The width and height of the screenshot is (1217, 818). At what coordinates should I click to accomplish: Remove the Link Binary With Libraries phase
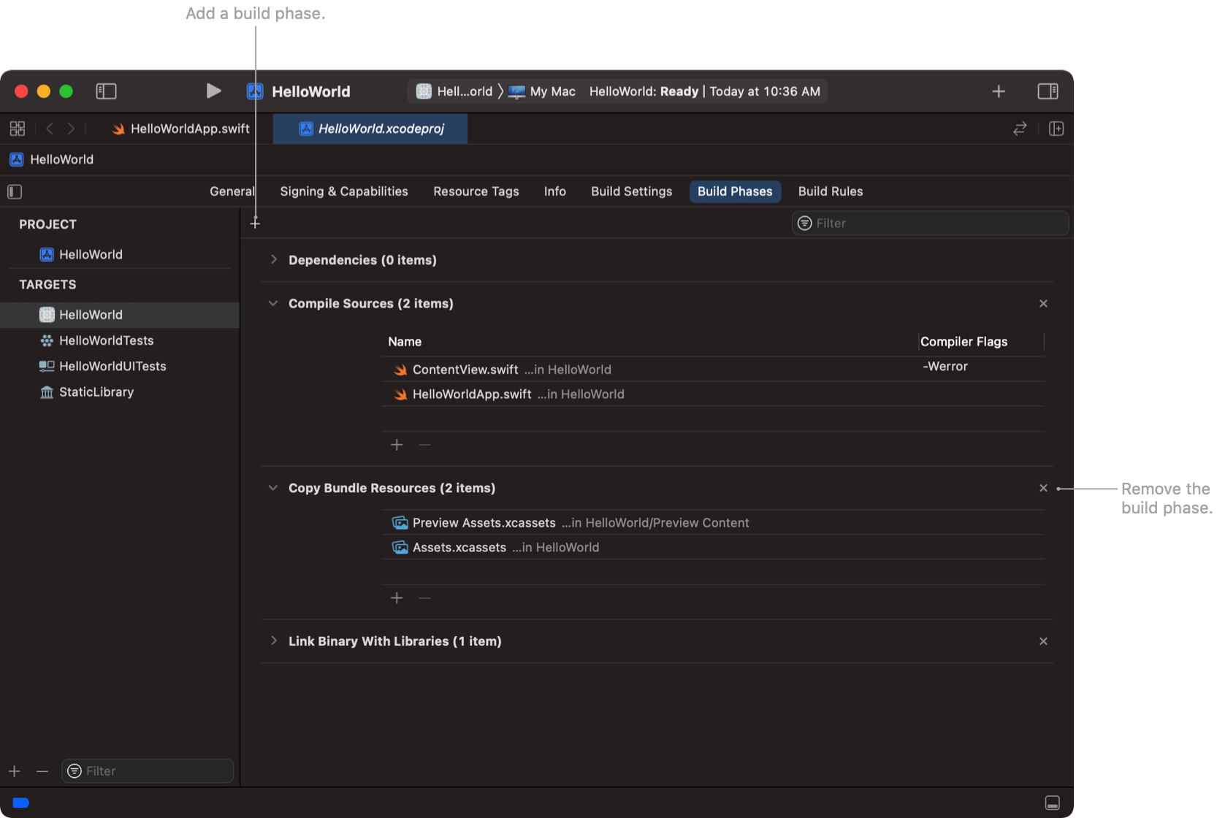(x=1043, y=641)
